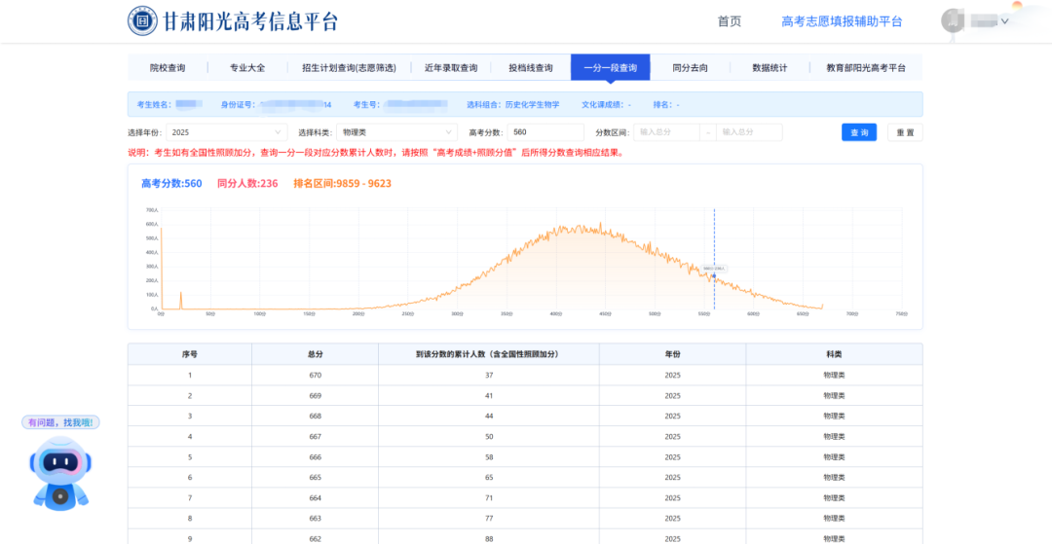Click the 序号 column header
Image resolution: width=1052 pixels, height=544 pixels.
[x=190, y=353]
